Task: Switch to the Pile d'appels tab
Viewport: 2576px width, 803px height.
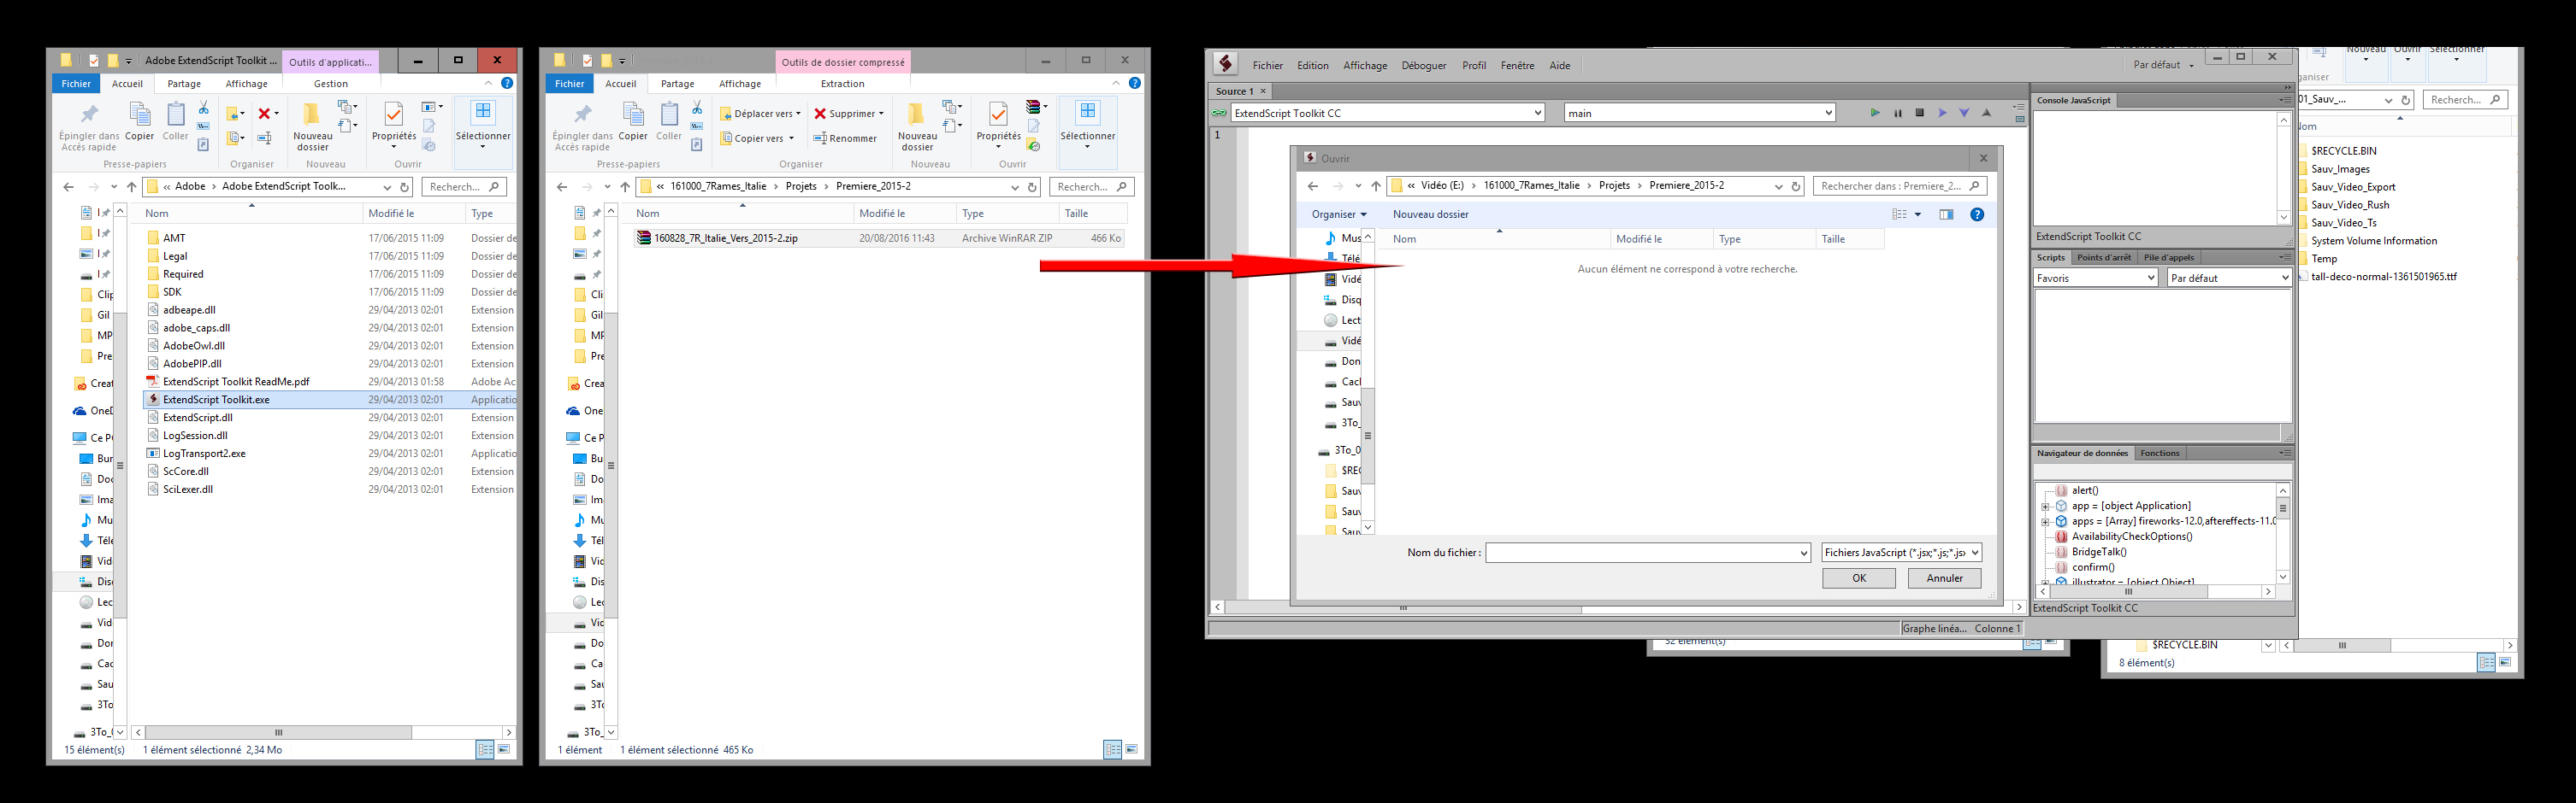Action: point(2168,258)
